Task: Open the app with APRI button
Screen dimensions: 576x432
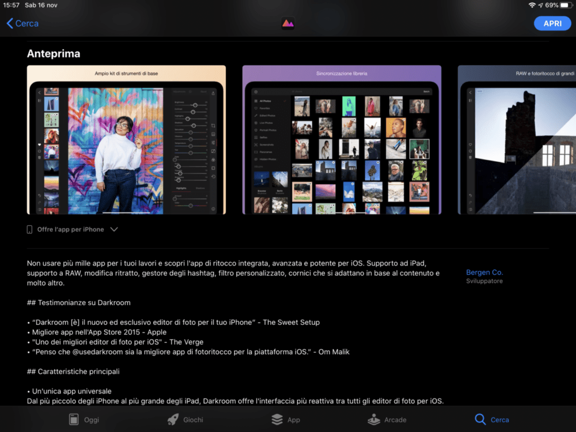Action: [x=552, y=24]
